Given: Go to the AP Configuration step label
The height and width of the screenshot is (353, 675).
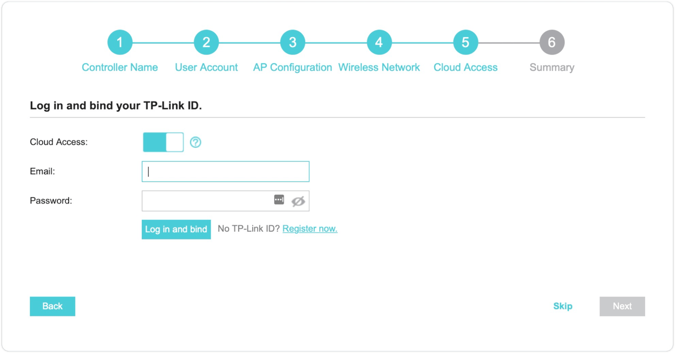Looking at the screenshot, I should point(293,68).
